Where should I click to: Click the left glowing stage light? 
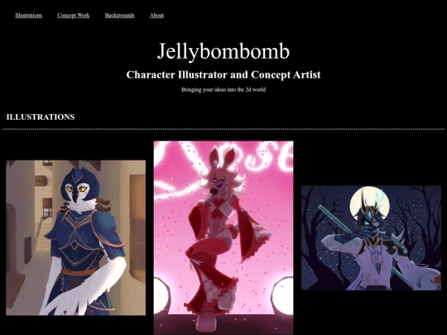click(161, 295)
